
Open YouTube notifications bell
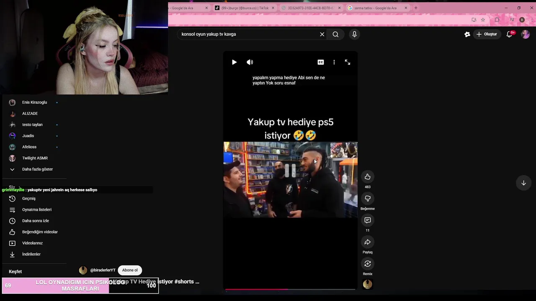pyautogui.click(x=510, y=34)
